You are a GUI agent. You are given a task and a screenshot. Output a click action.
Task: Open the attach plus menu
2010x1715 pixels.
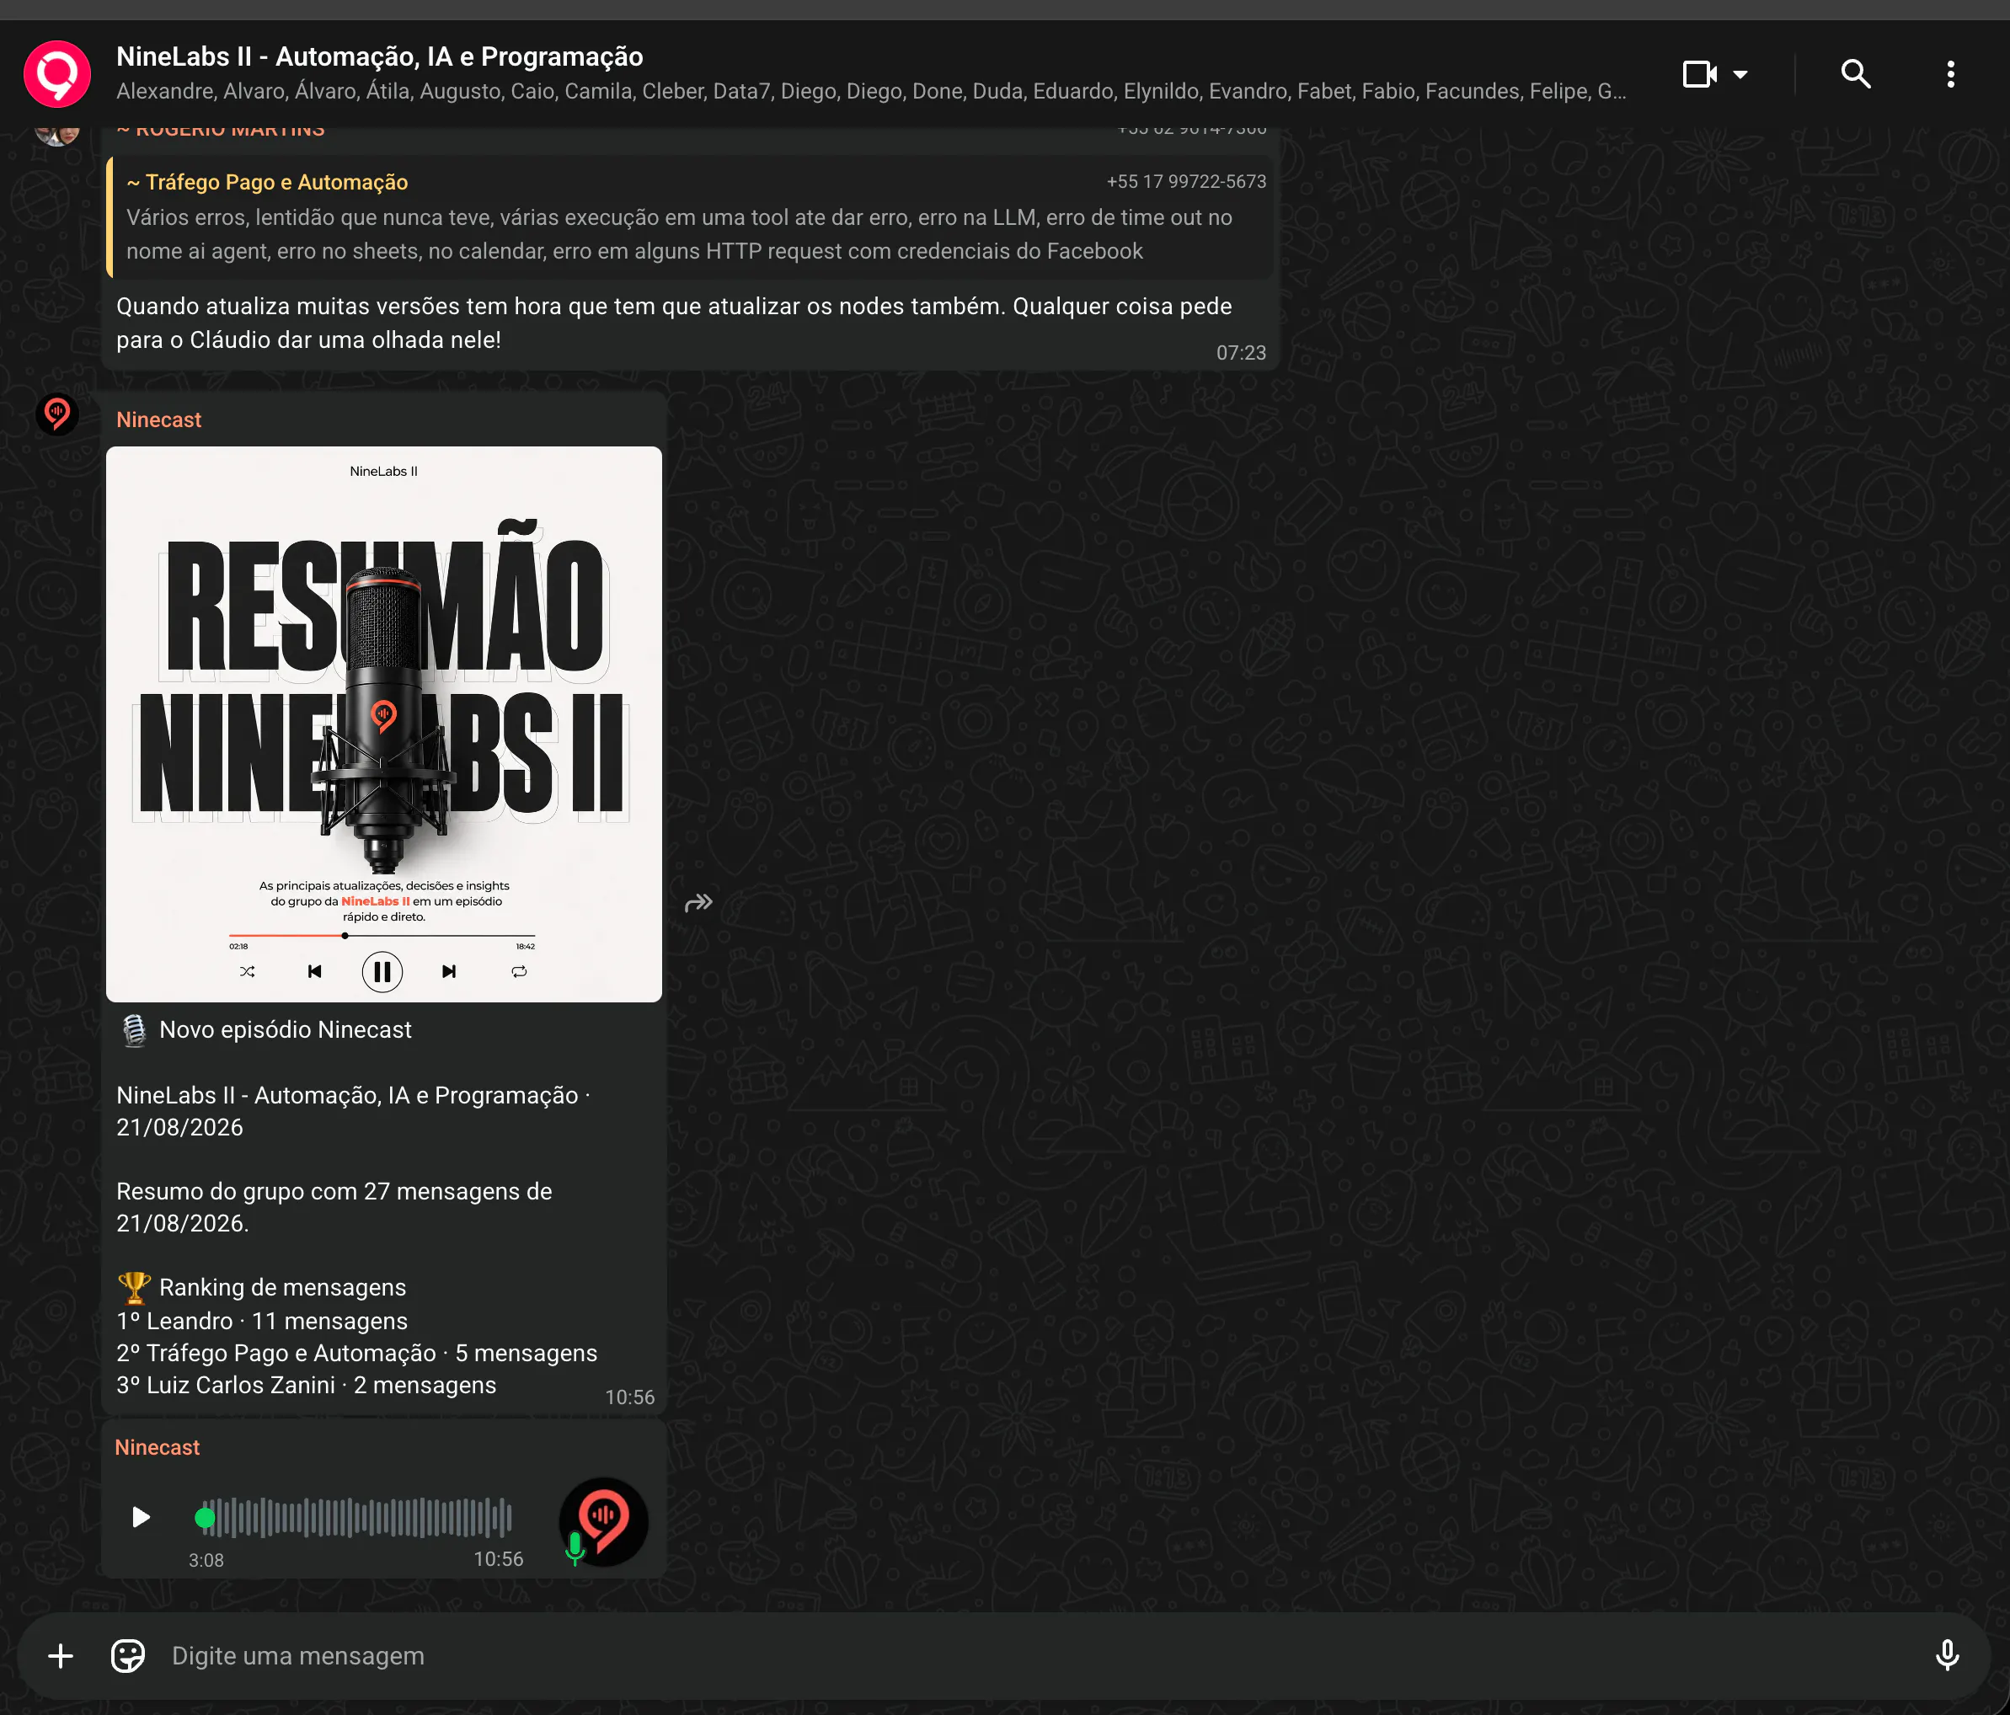(x=60, y=1656)
